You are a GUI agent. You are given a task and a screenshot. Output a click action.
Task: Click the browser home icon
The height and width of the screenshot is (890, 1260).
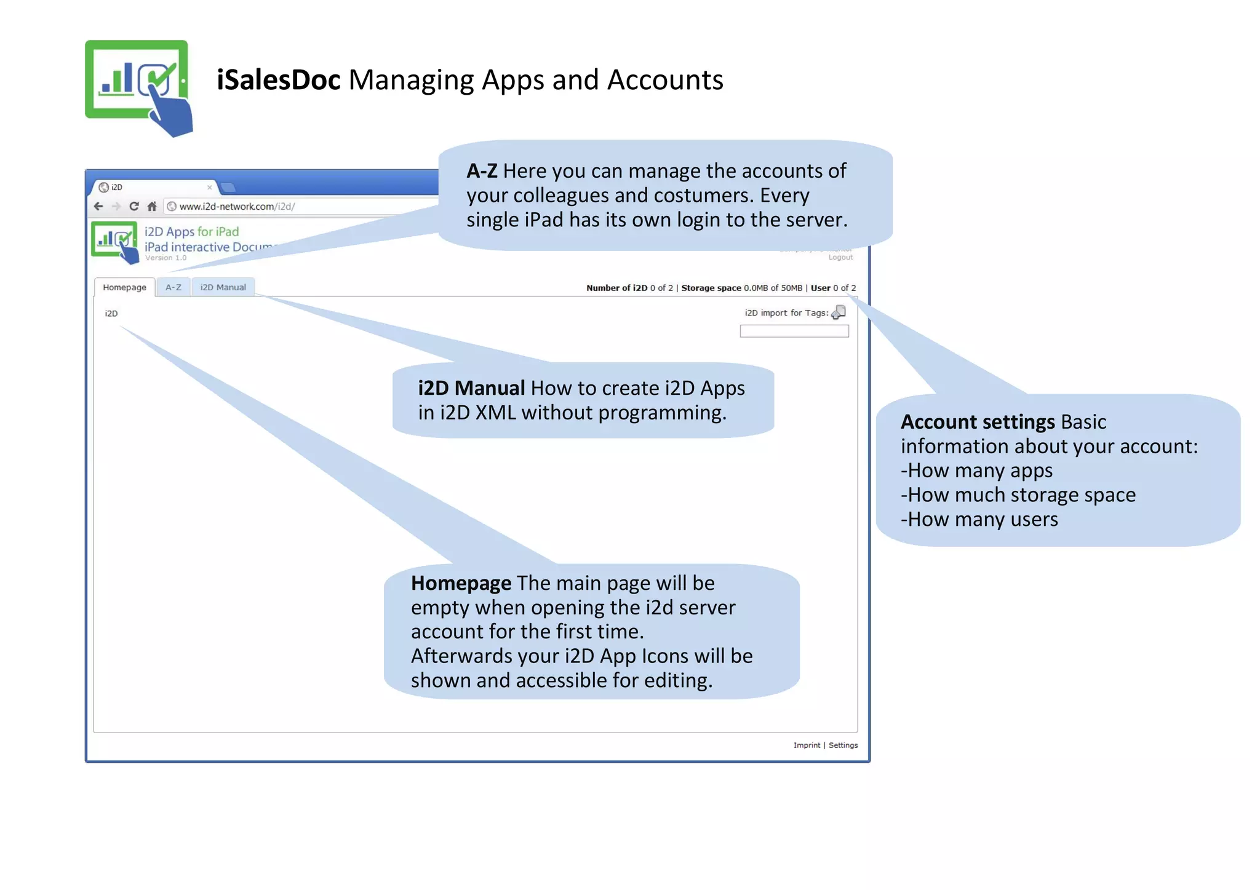tap(152, 207)
